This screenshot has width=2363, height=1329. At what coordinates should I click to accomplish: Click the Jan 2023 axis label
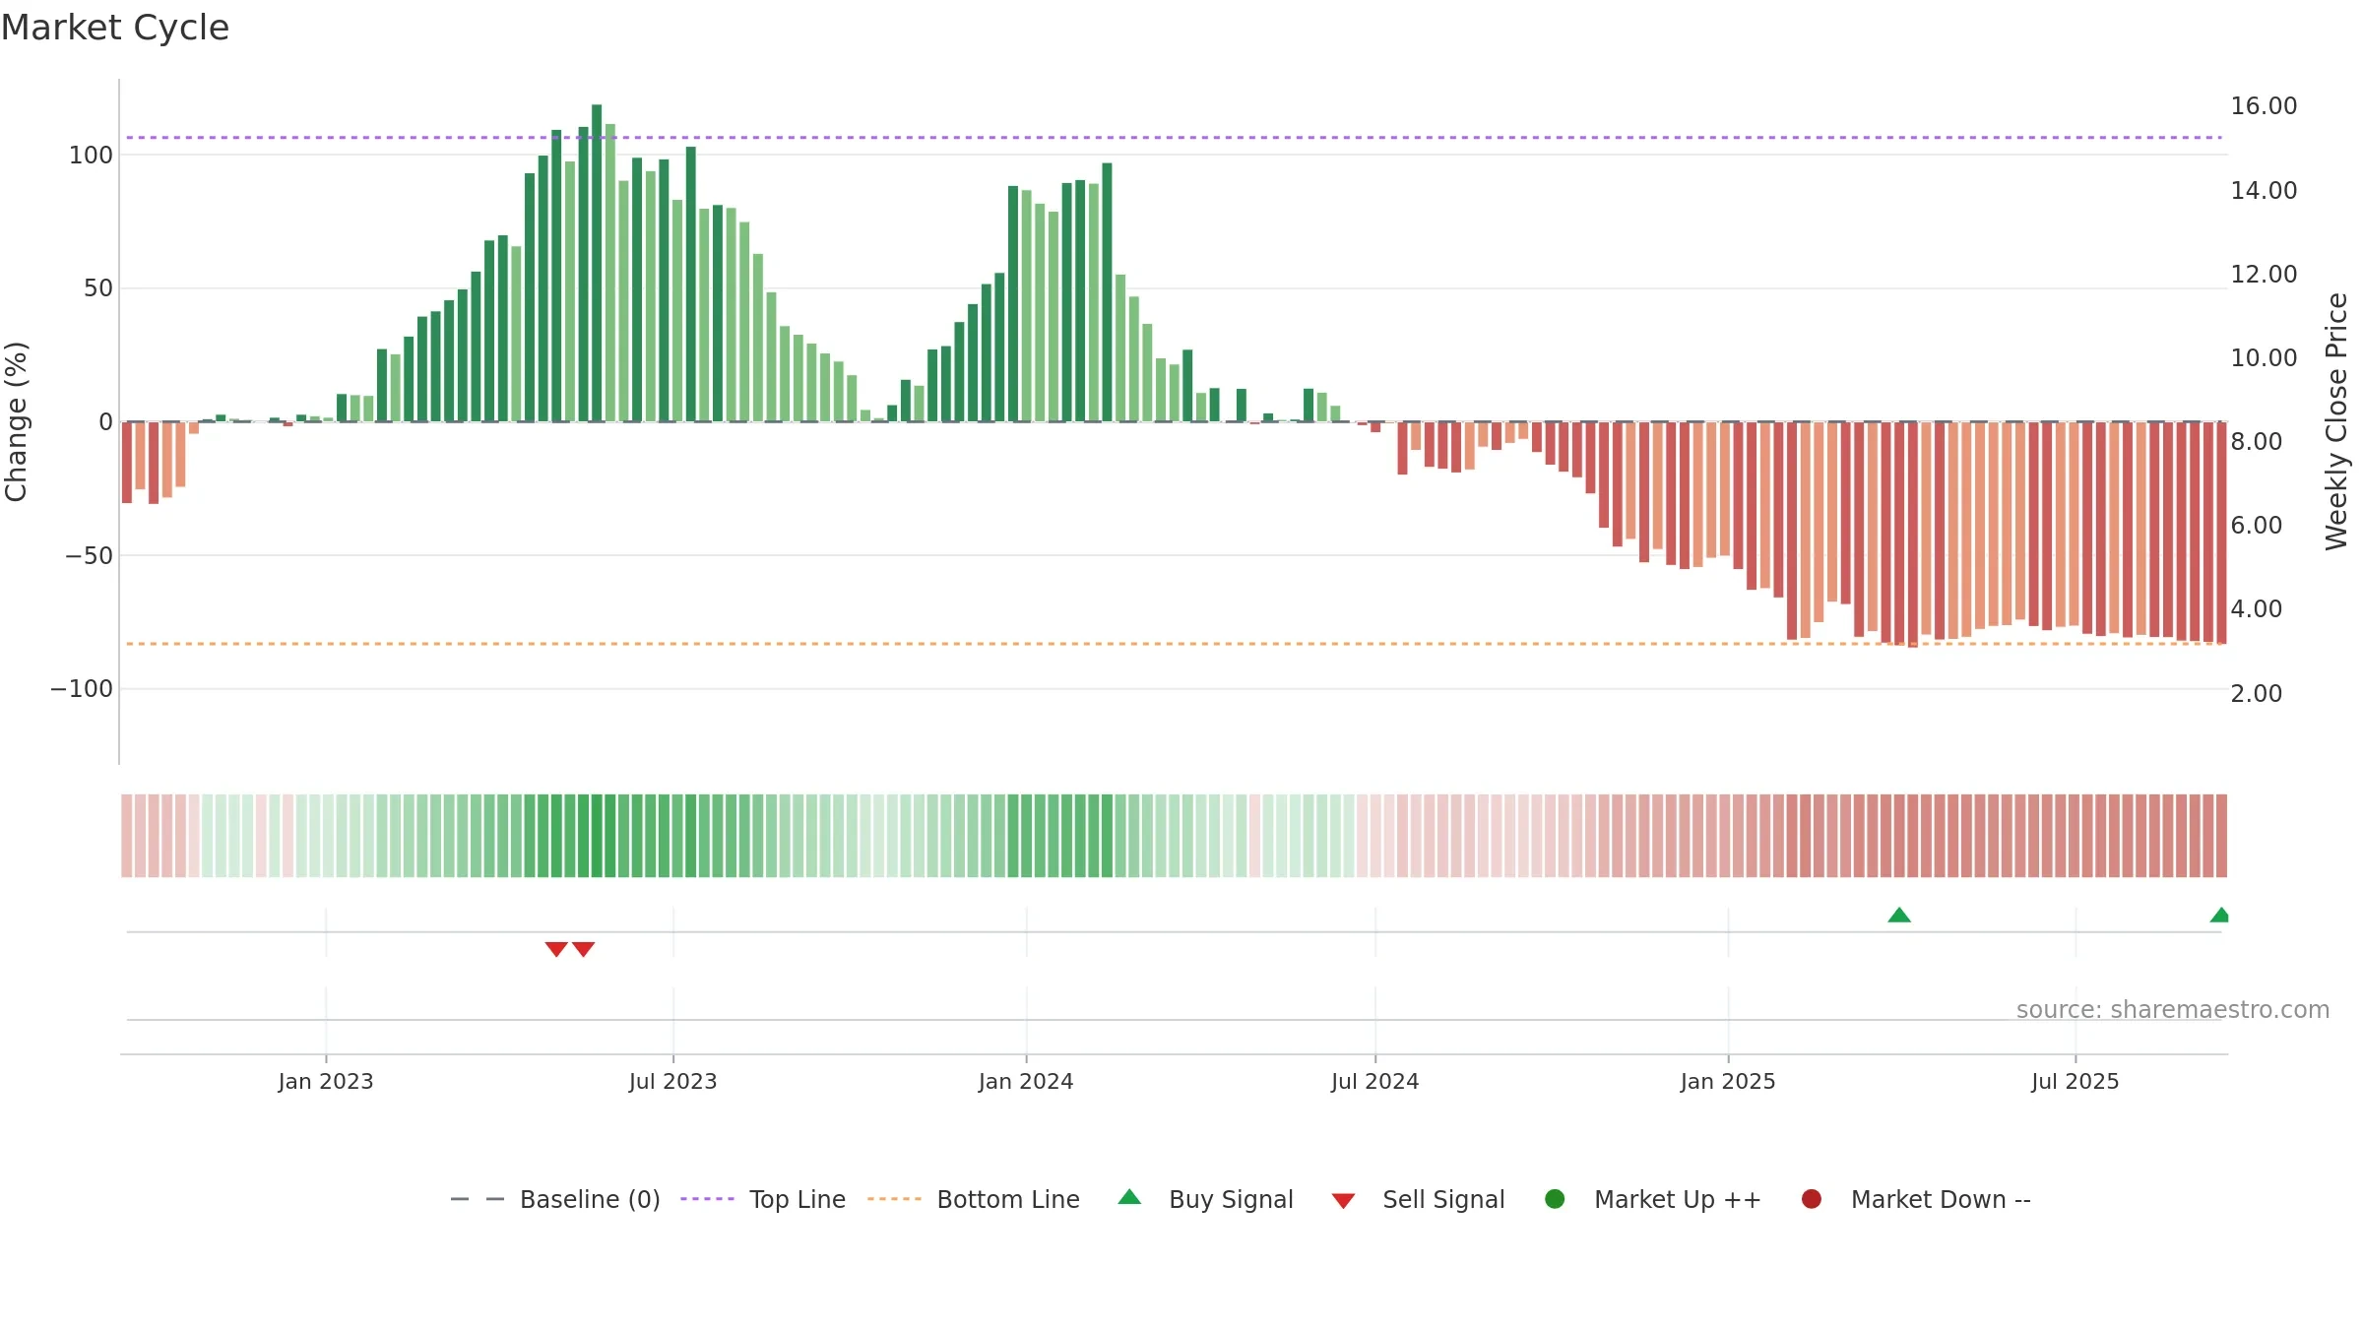326,1082
